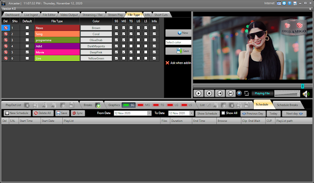The image size is (314, 183).
Task: Toggle the loop/repeat icon in player
Action: 246,93
